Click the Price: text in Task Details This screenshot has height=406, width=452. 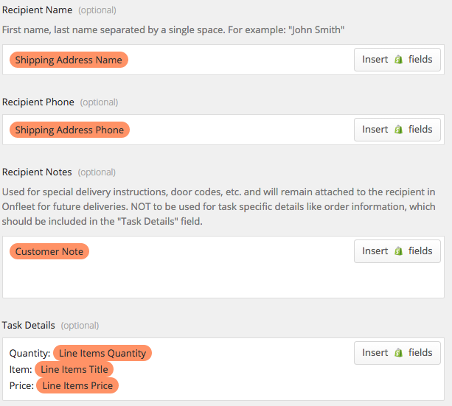[x=21, y=385]
